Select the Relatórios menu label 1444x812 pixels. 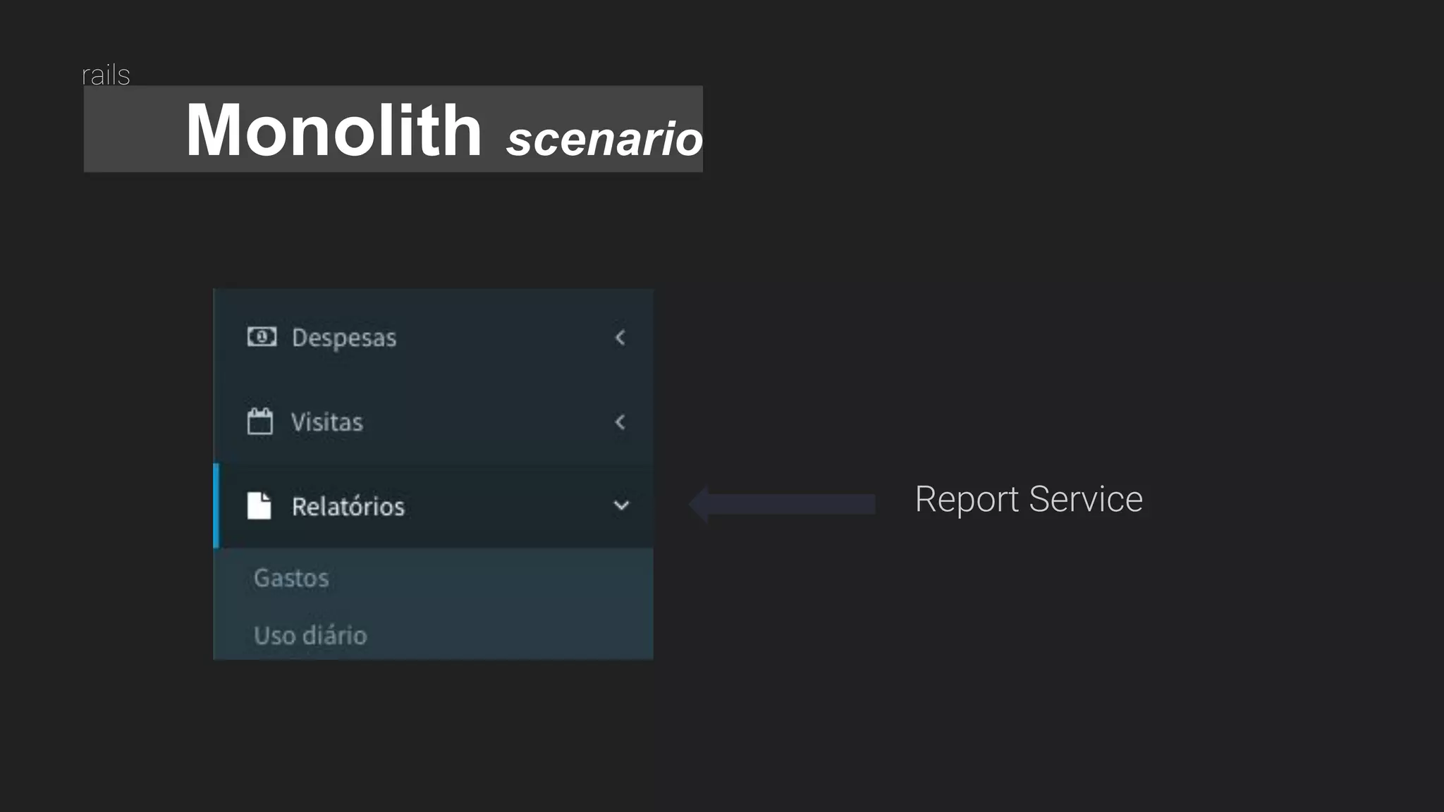pos(348,507)
